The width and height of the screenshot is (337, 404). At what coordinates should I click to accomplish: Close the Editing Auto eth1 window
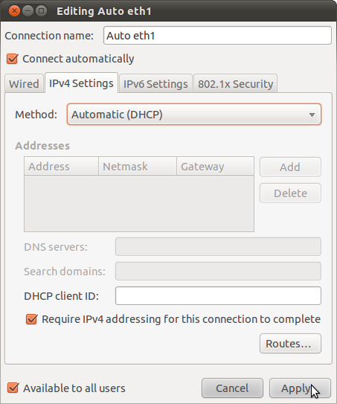[x=14, y=11]
